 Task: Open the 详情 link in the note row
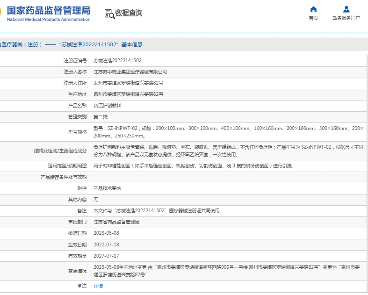click(x=98, y=286)
